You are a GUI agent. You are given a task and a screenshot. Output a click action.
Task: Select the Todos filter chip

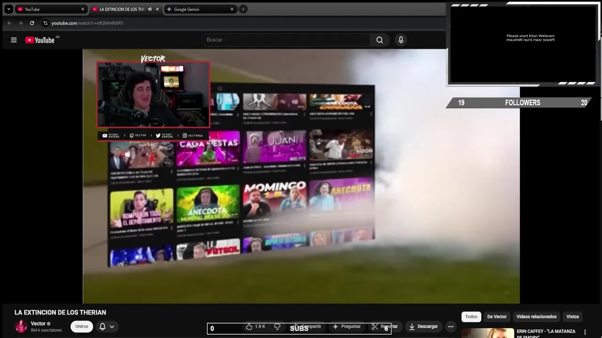click(471, 316)
